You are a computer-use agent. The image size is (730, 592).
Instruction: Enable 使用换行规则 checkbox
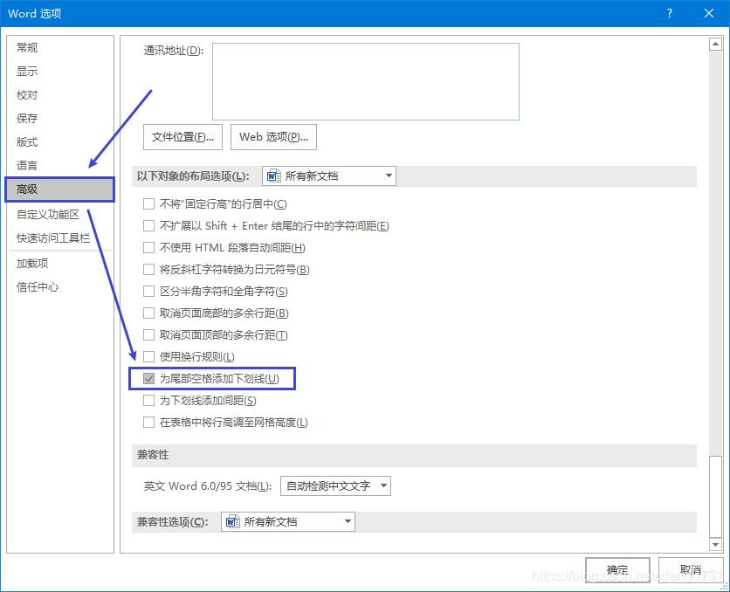(149, 357)
